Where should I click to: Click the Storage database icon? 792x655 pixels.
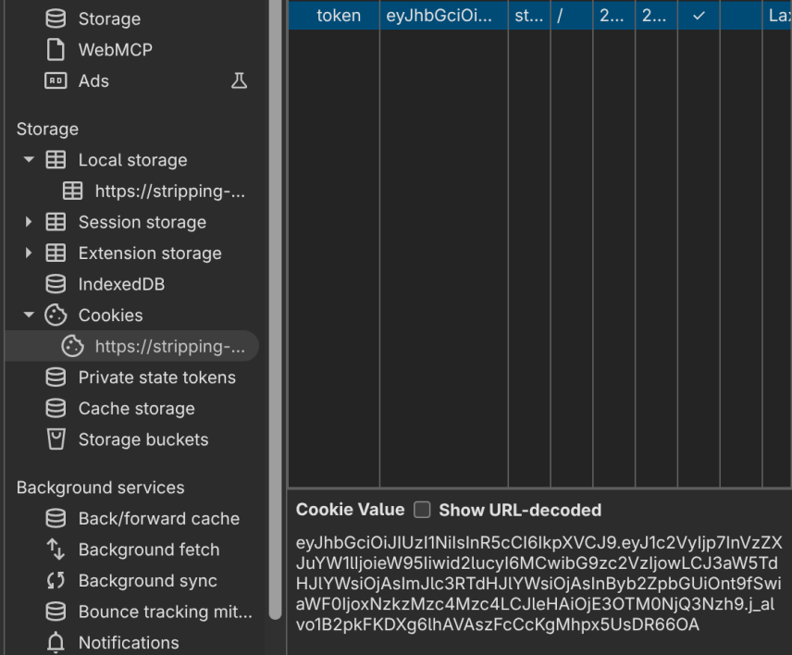56,19
